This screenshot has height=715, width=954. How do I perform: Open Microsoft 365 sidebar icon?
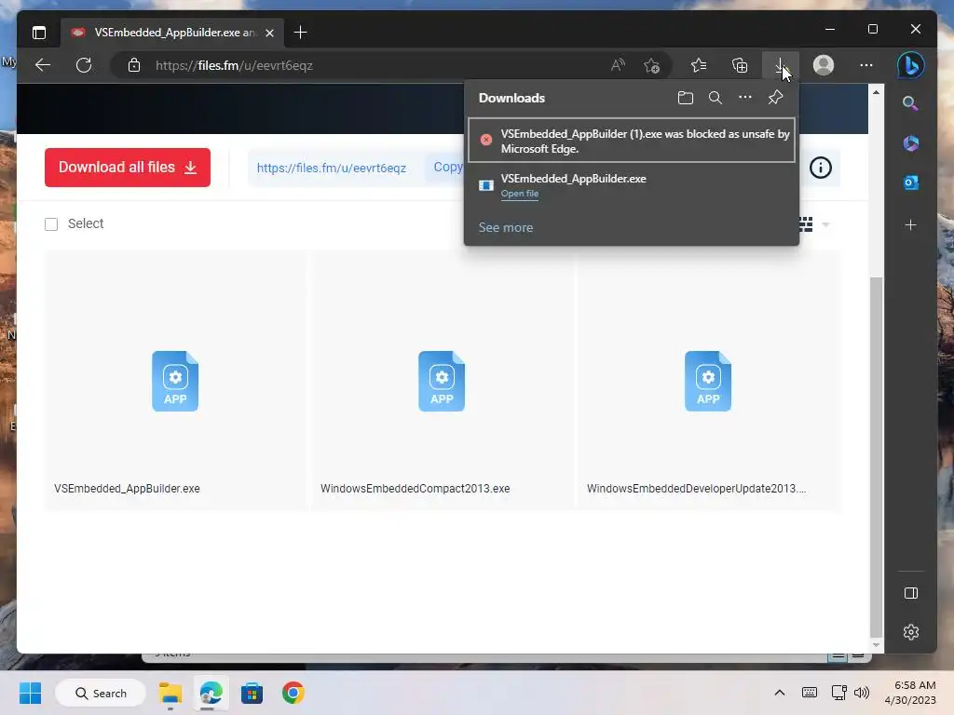(910, 143)
